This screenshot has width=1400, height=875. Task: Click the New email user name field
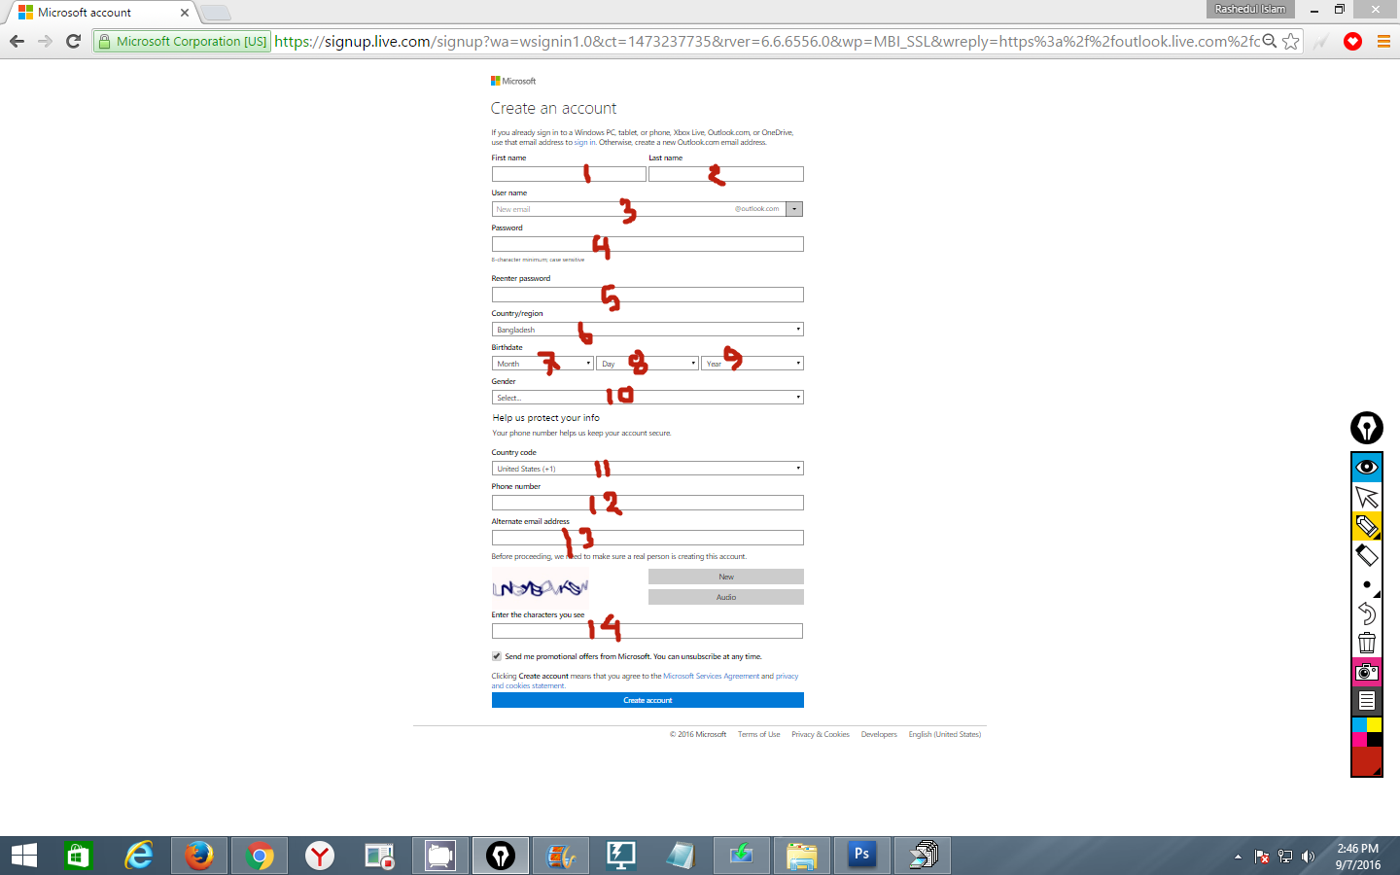point(639,209)
